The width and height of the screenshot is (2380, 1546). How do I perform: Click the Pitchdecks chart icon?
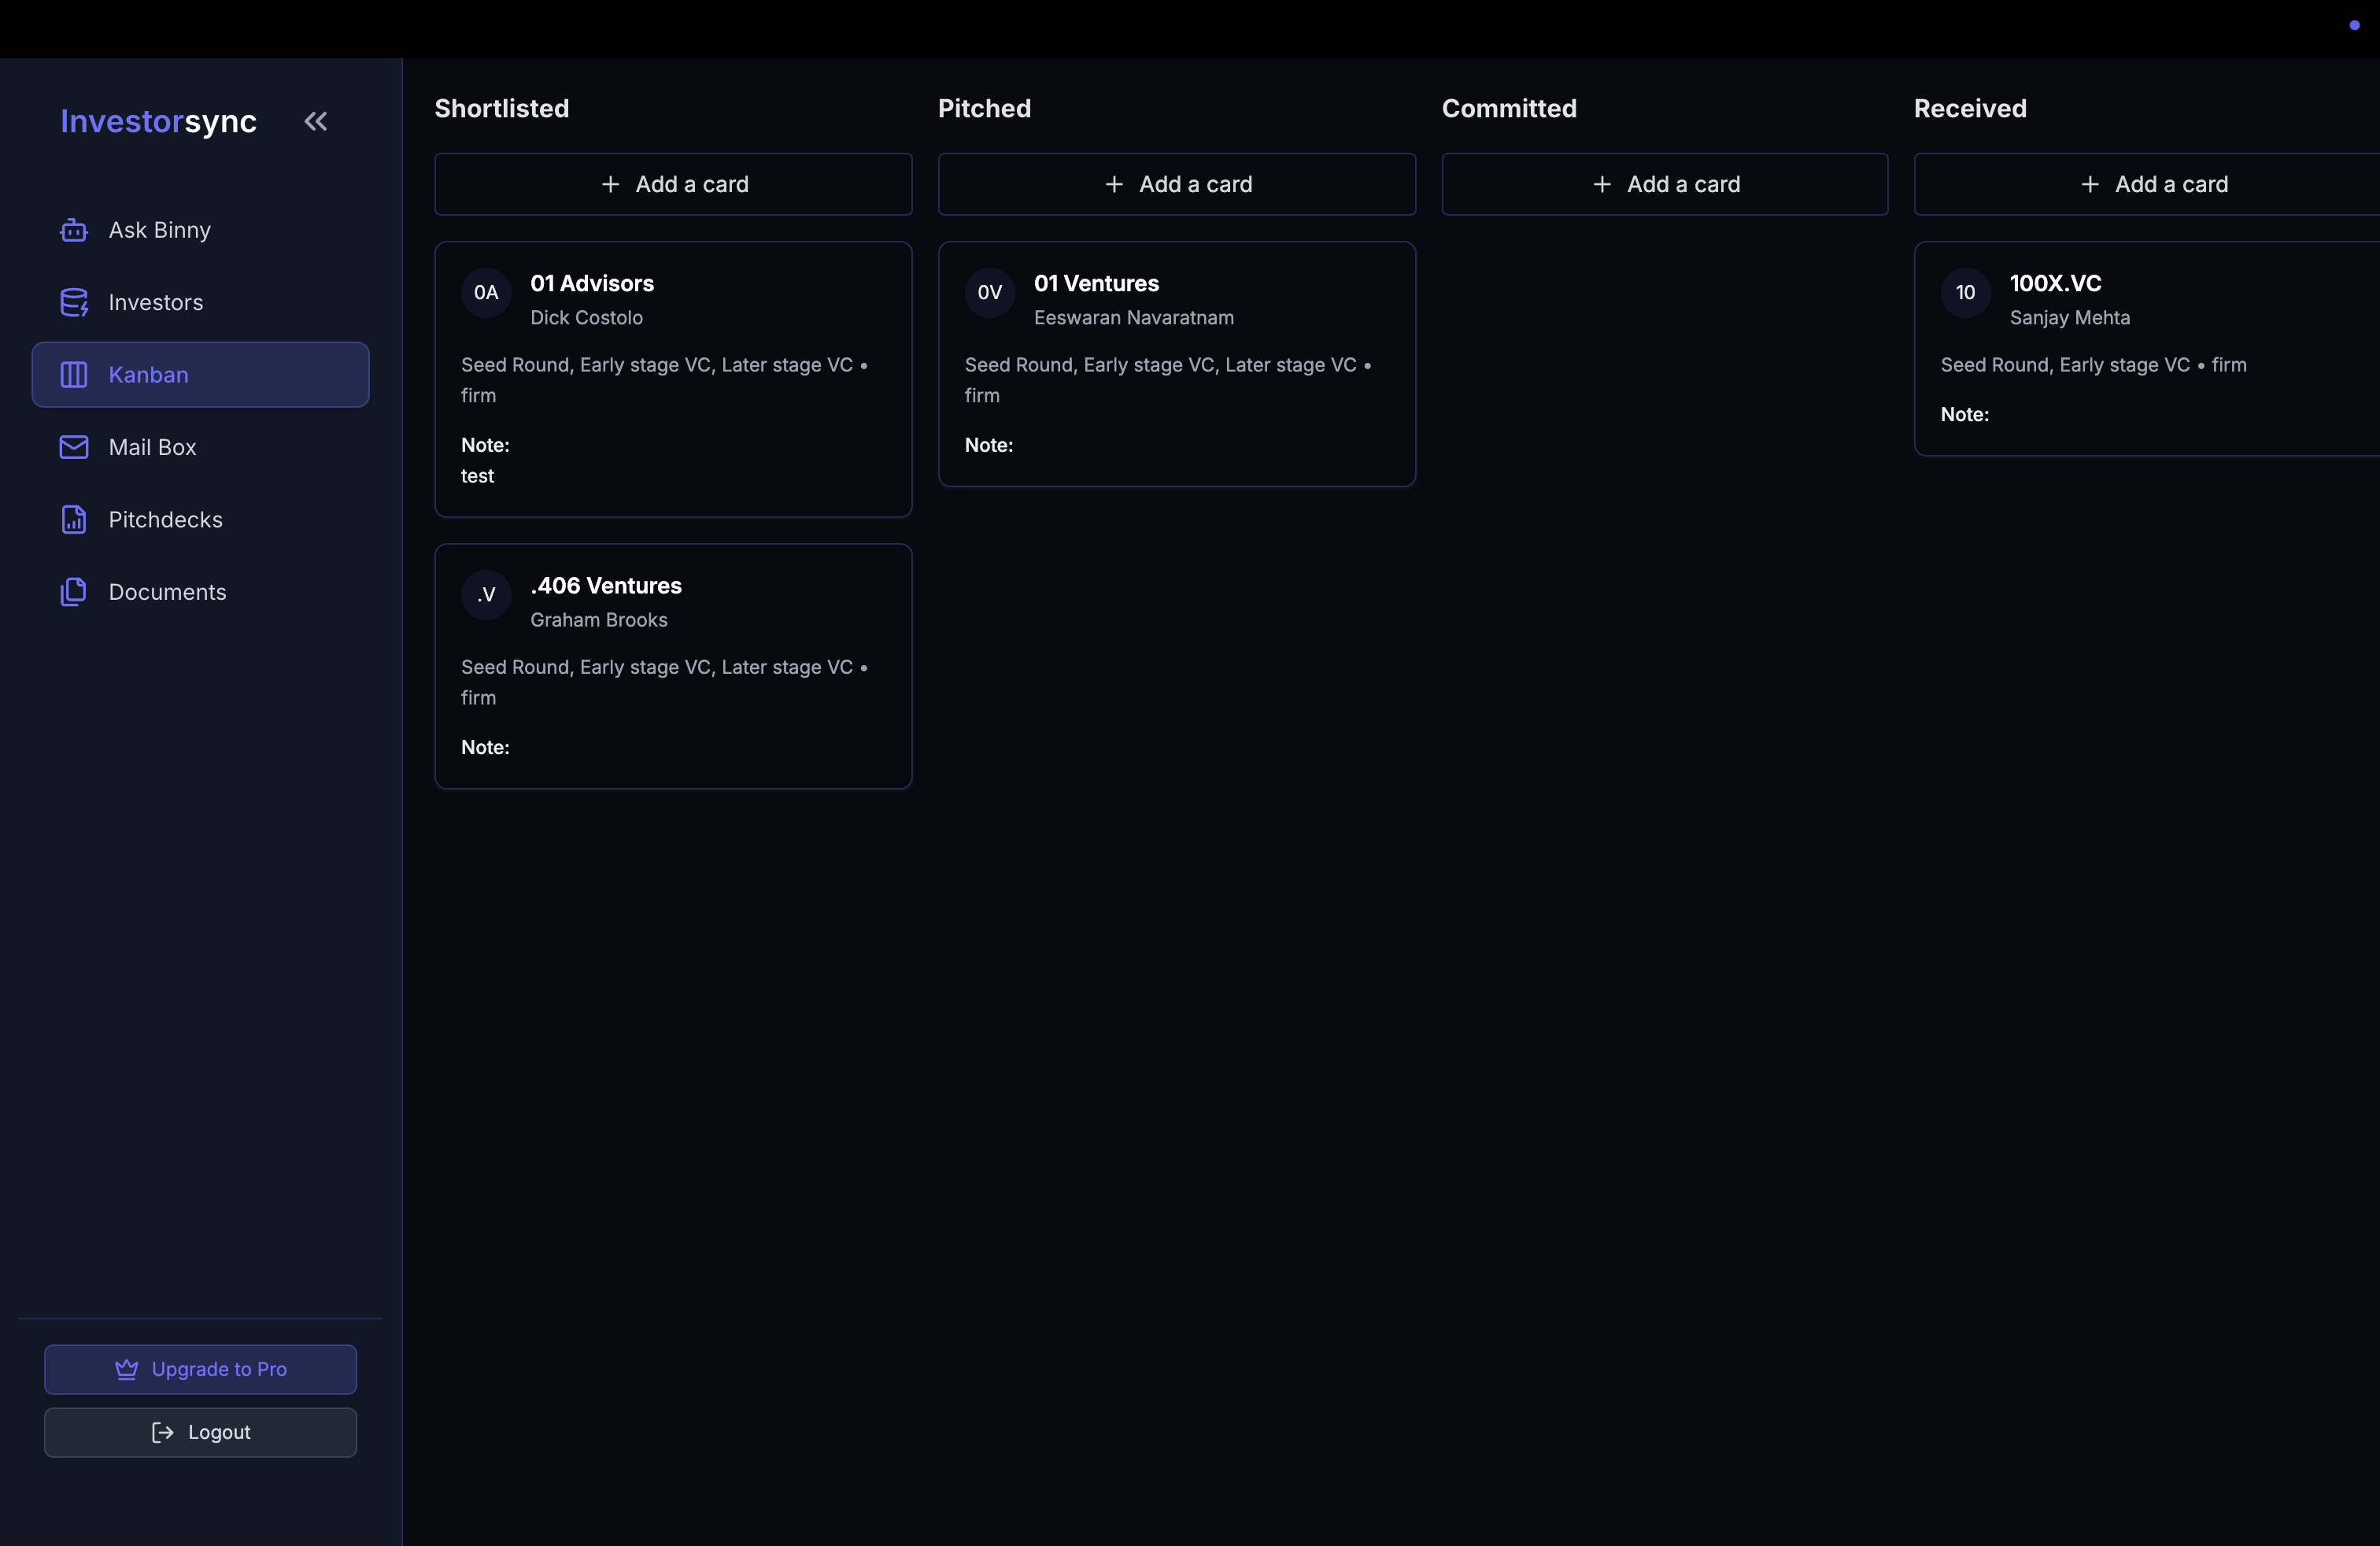tap(73, 519)
